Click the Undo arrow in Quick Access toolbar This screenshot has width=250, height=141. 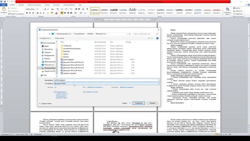(x=7, y=2)
